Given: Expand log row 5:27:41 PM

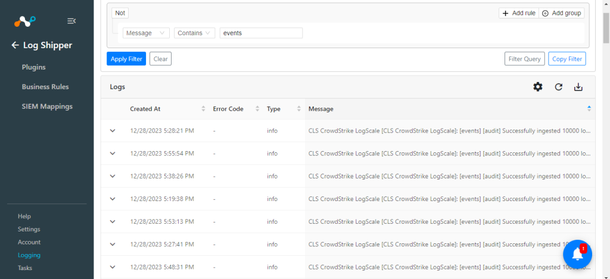Looking at the screenshot, I should tap(113, 244).
